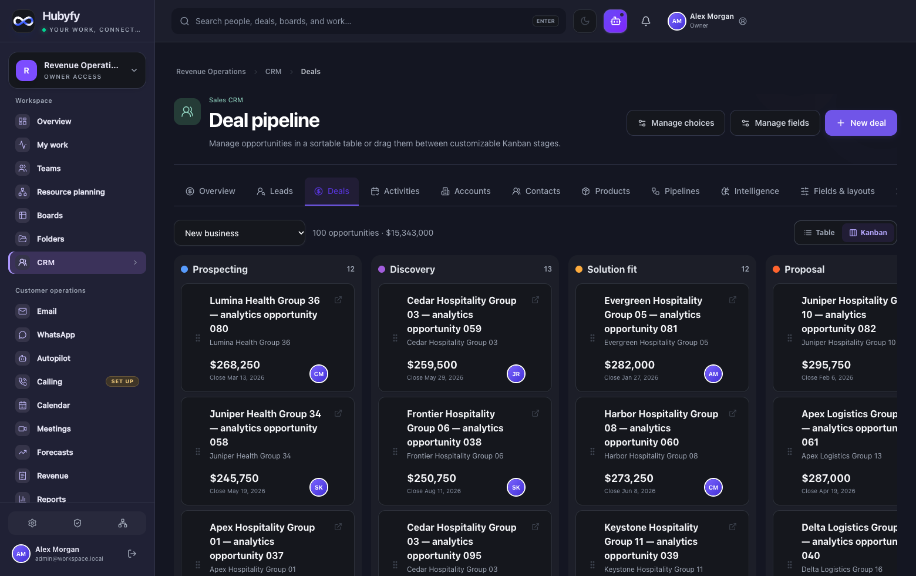The width and height of the screenshot is (916, 576).
Task: Open Lumina Health Group 36 deal via external-link icon
Action: 338,300
